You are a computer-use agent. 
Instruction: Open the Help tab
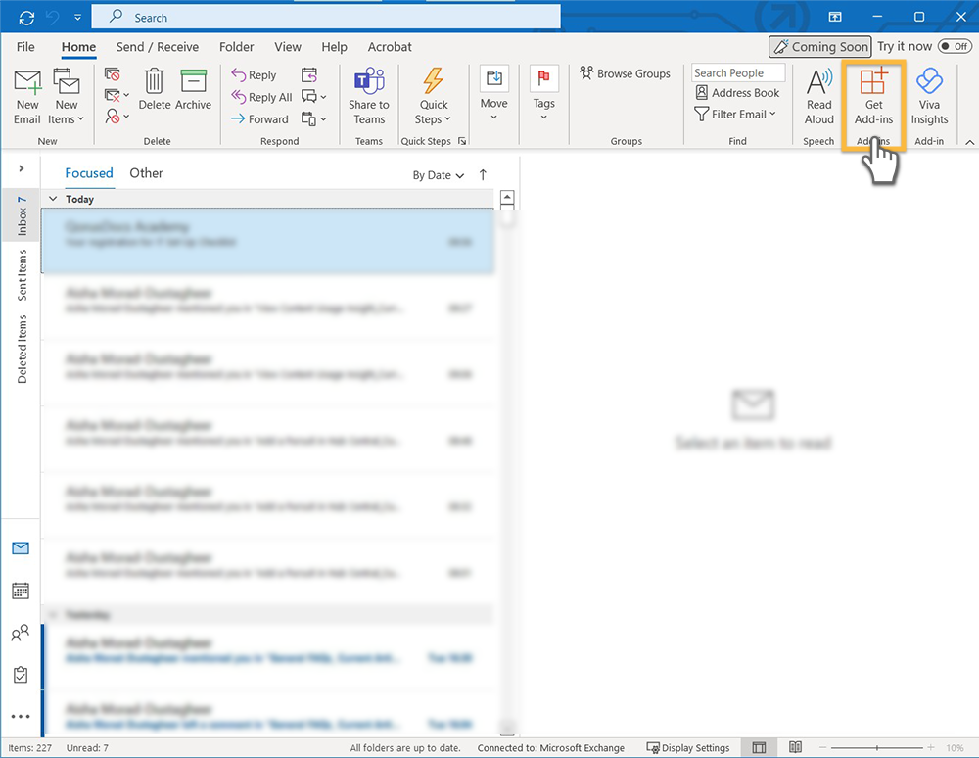point(334,47)
